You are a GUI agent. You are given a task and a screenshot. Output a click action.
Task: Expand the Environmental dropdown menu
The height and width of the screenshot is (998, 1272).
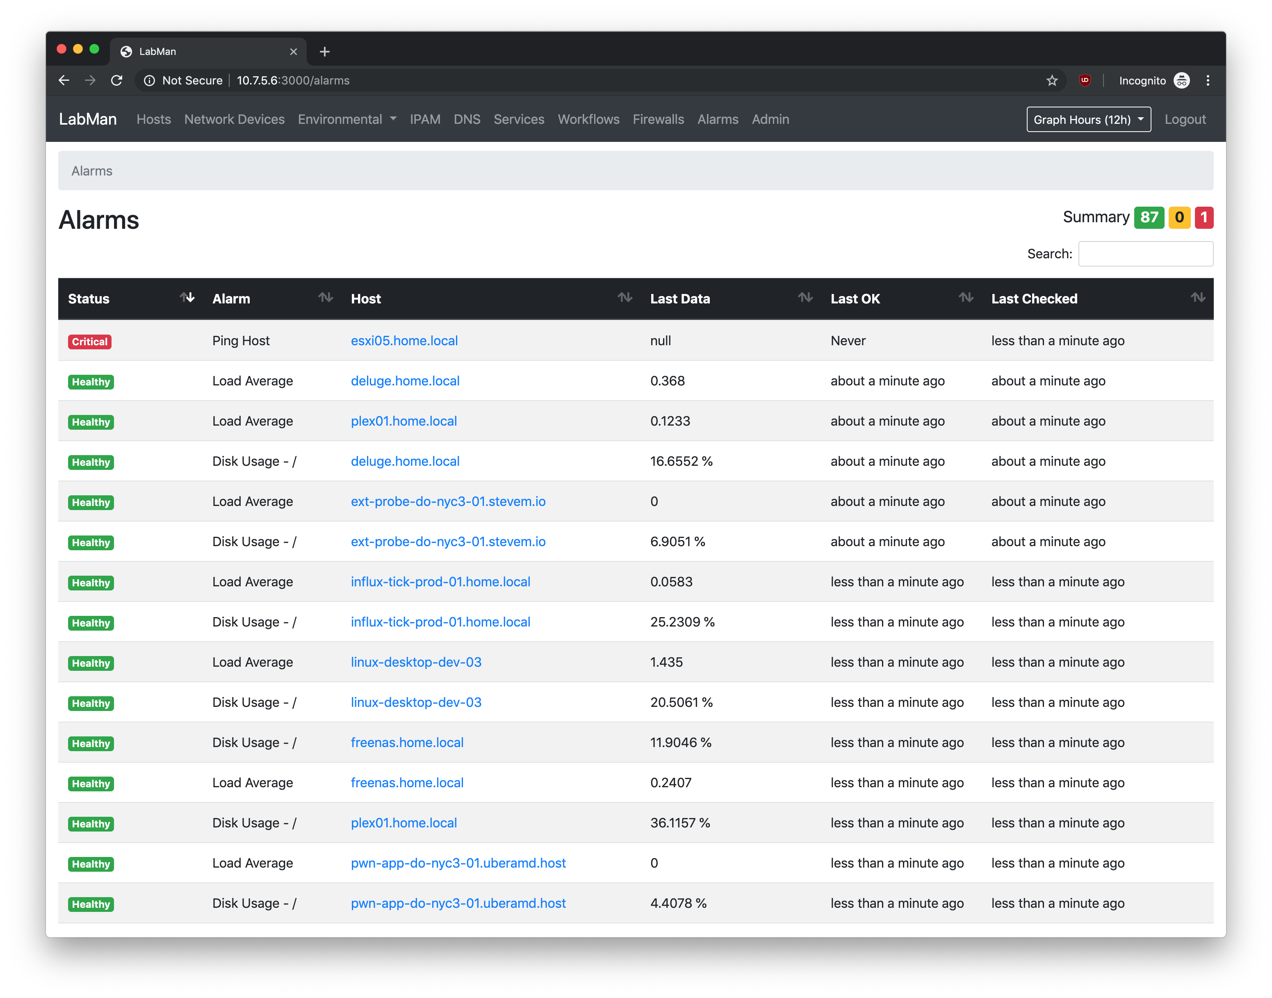pos(347,119)
